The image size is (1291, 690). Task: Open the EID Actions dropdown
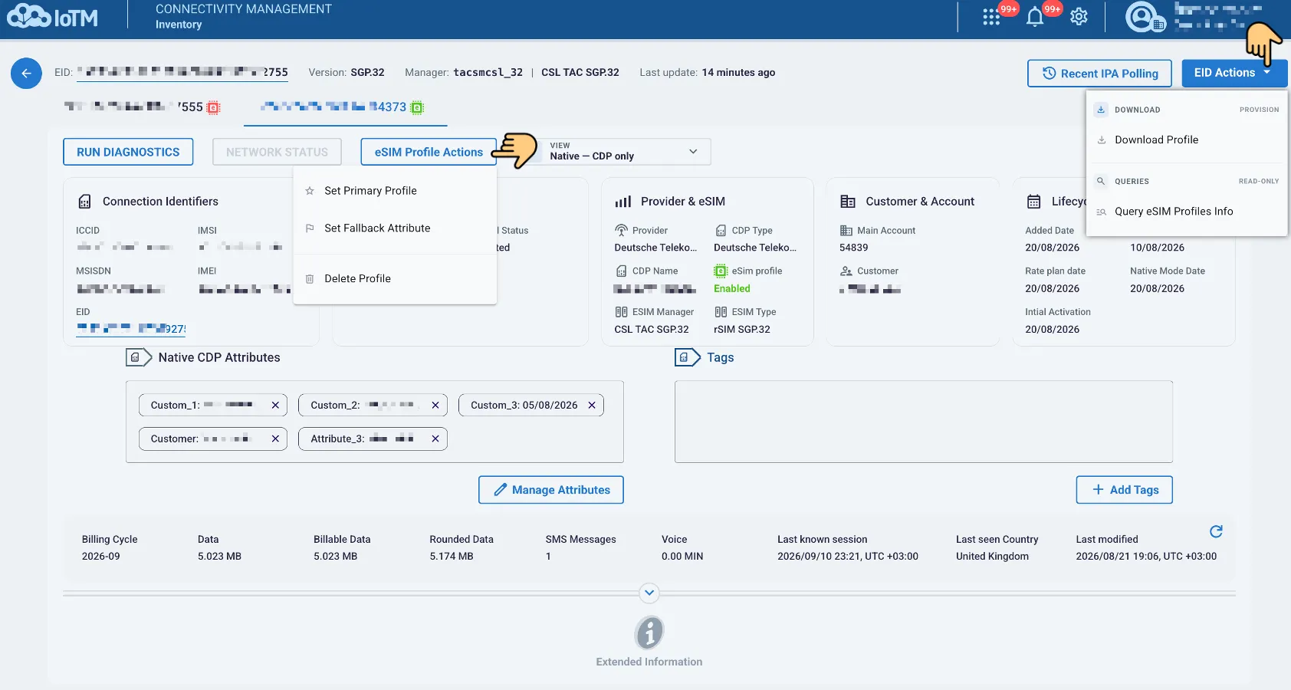click(1234, 74)
